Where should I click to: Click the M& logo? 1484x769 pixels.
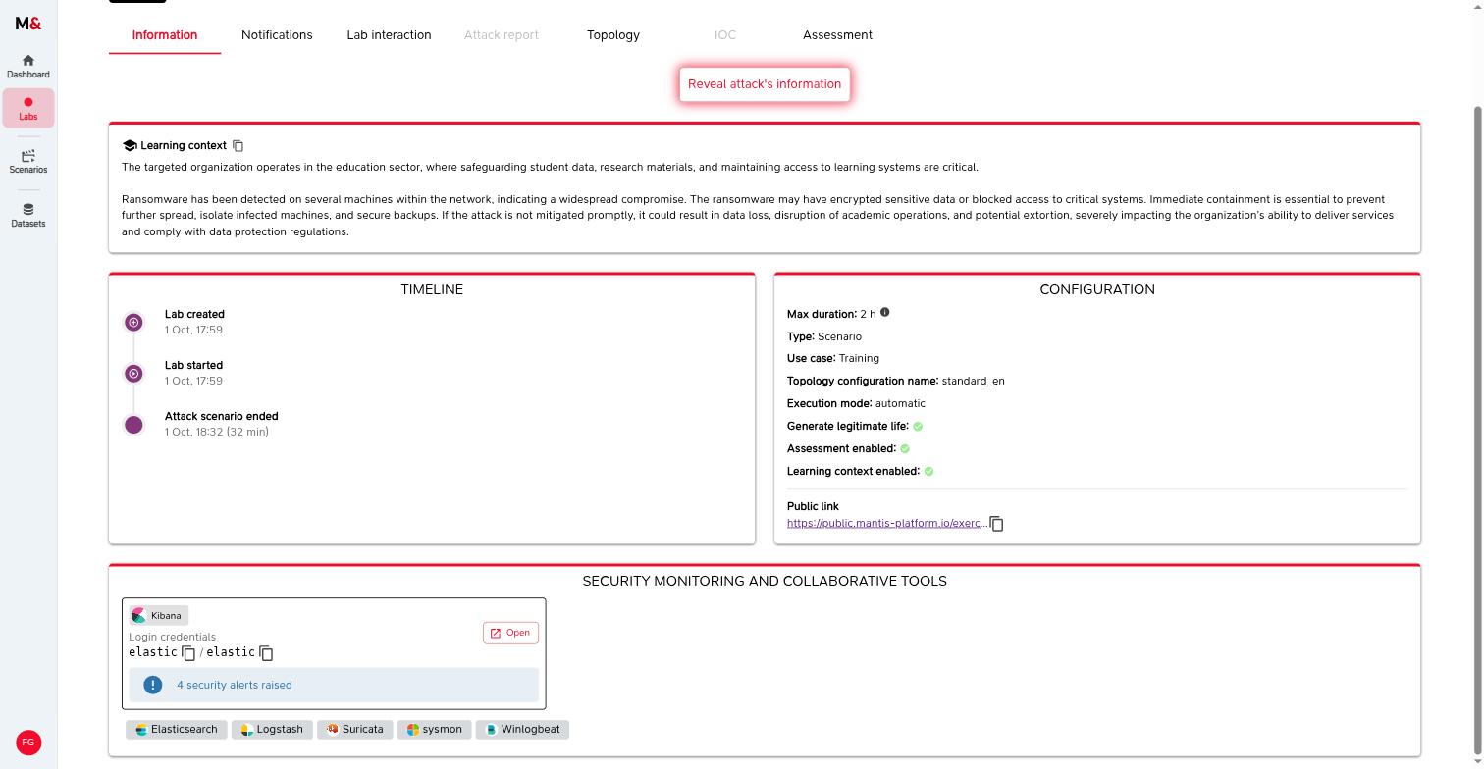click(28, 24)
